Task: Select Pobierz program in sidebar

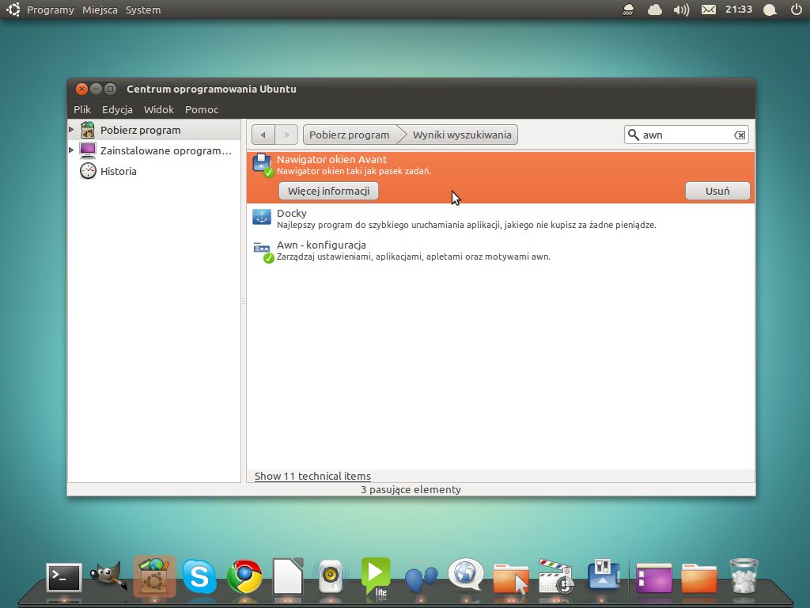Action: [x=154, y=130]
